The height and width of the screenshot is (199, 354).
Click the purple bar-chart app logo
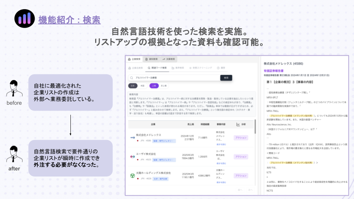click(24, 19)
